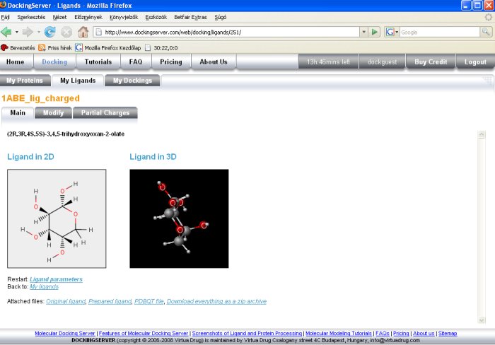This screenshot has height=345, width=495.
Task: Click the forward navigation arrow
Action: 28,32
